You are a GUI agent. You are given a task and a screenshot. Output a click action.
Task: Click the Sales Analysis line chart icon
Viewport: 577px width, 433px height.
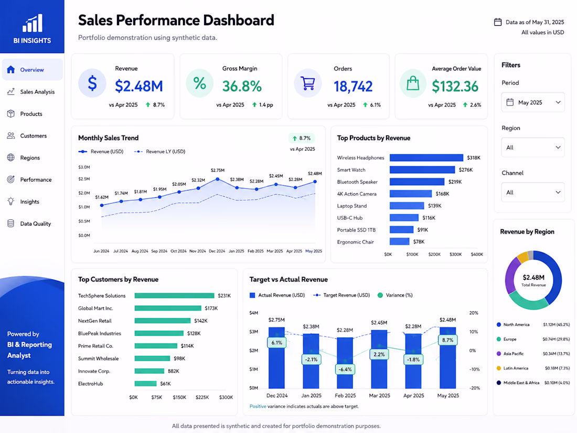coord(10,91)
